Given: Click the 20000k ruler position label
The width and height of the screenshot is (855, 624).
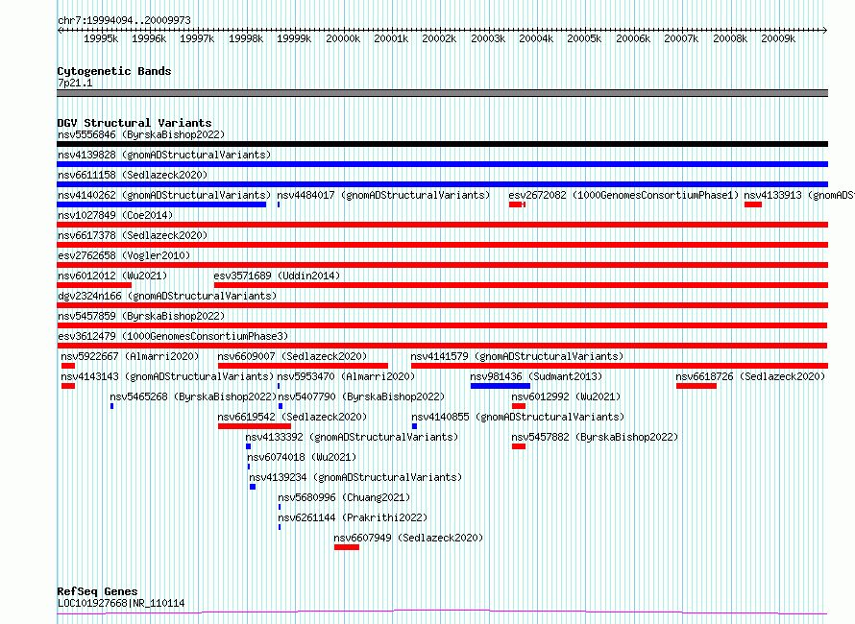Looking at the screenshot, I should (343, 39).
